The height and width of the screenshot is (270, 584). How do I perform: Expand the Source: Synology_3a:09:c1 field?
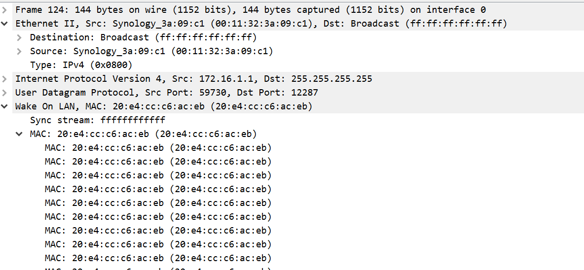point(19,51)
